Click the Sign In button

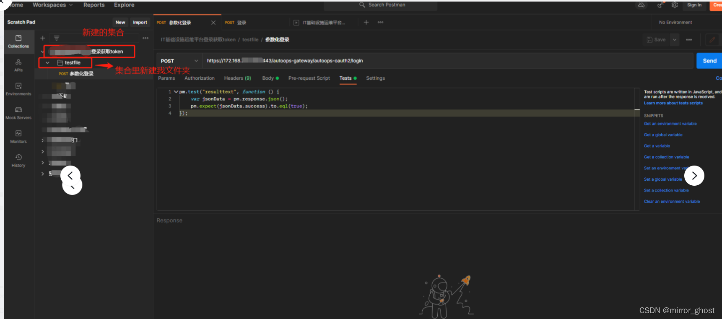click(694, 5)
